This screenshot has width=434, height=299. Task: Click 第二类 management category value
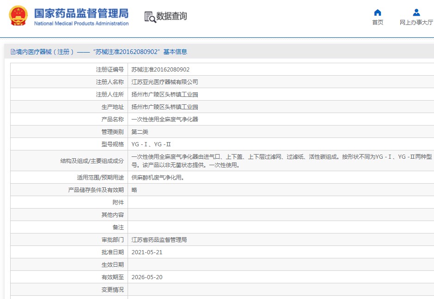tap(140, 132)
